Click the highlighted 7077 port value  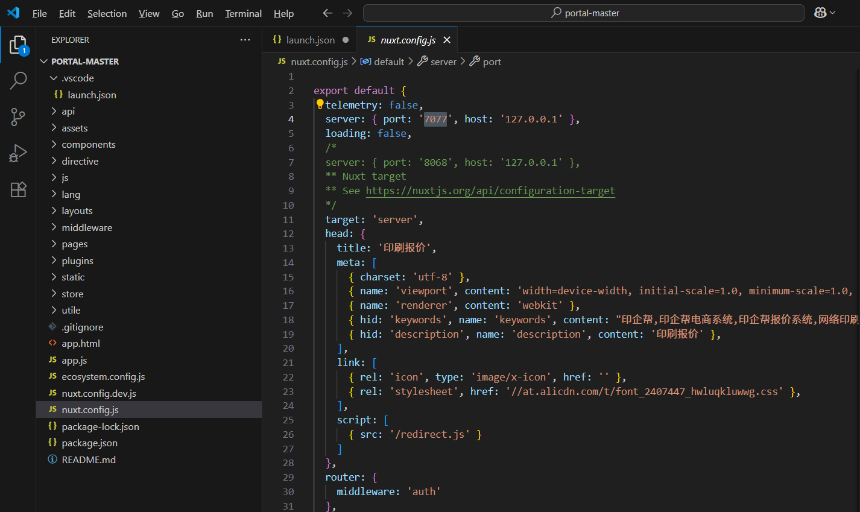[x=435, y=119]
